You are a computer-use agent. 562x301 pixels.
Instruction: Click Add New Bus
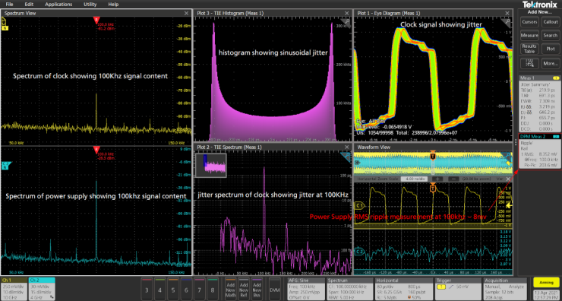257,289
